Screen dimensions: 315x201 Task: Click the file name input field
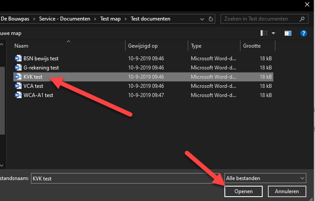[x=126, y=178]
